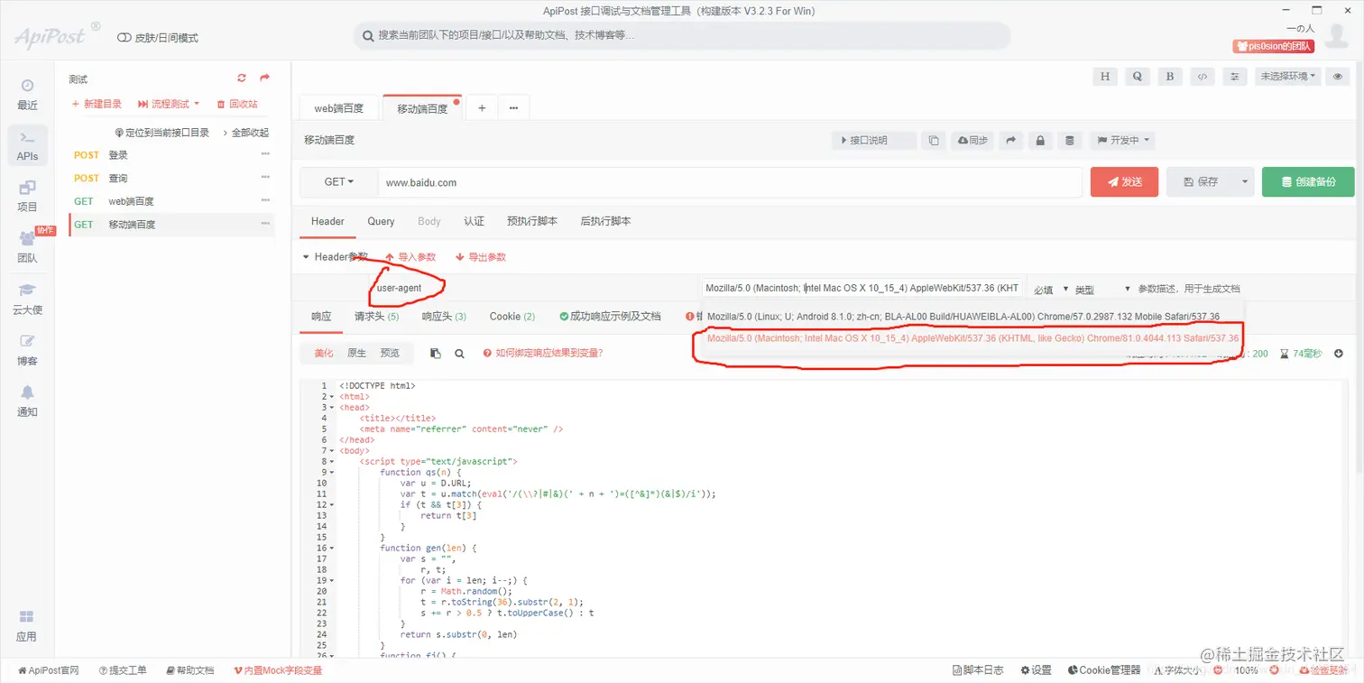Open the sliders settings icon in top toolbar
The image size is (1364, 683).
[1235, 77]
